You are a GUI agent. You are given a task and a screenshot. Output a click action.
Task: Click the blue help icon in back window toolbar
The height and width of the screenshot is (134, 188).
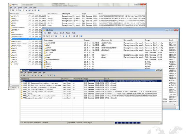pyautogui.click(x=39, y=10)
